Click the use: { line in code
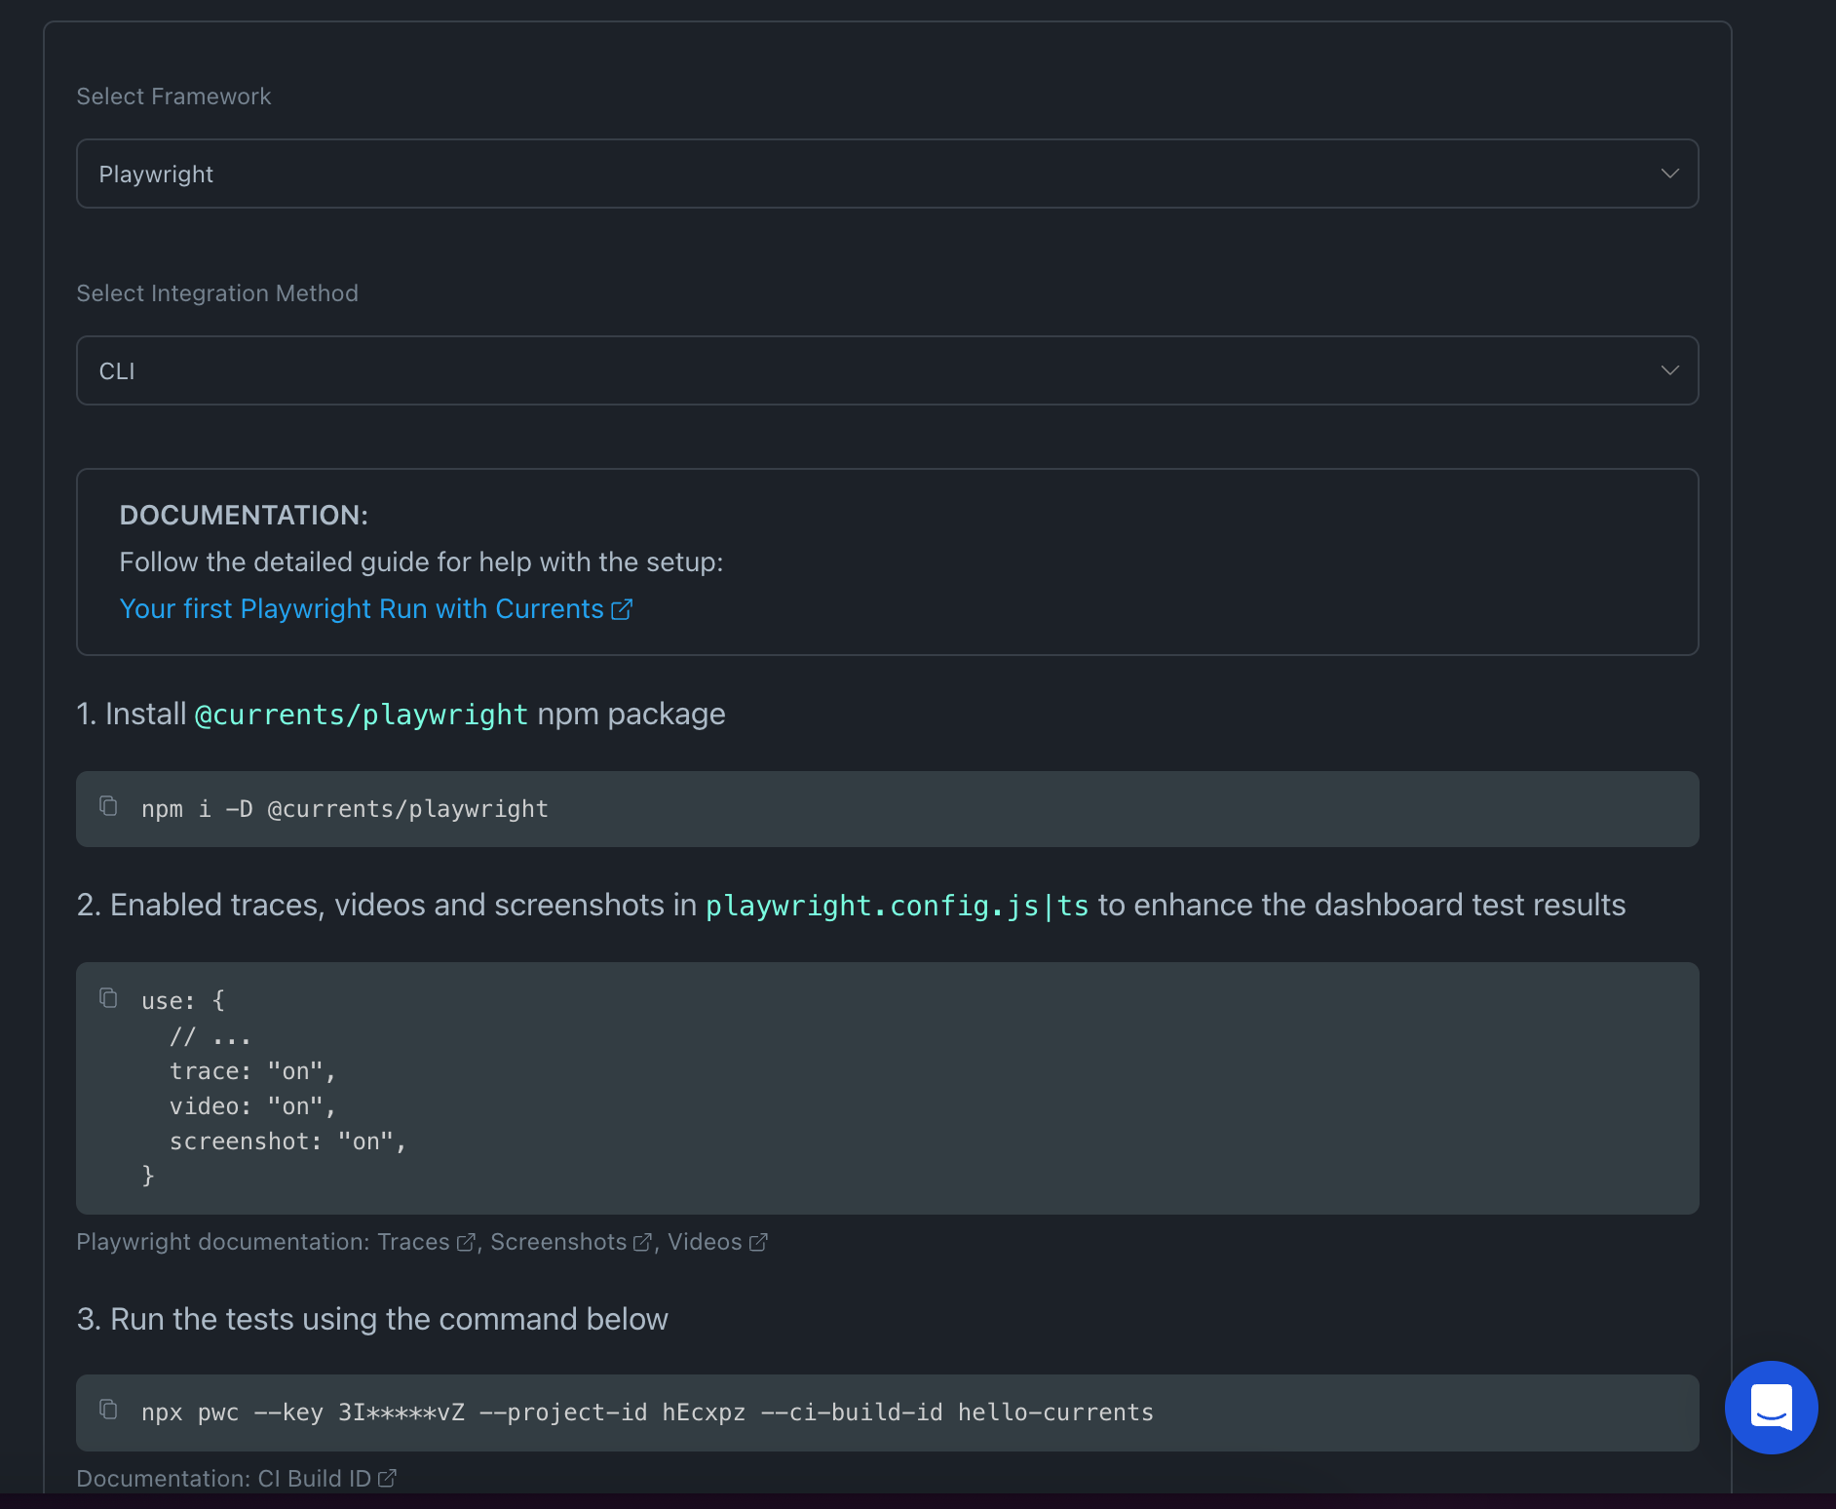1836x1509 pixels. [x=183, y=1001]
